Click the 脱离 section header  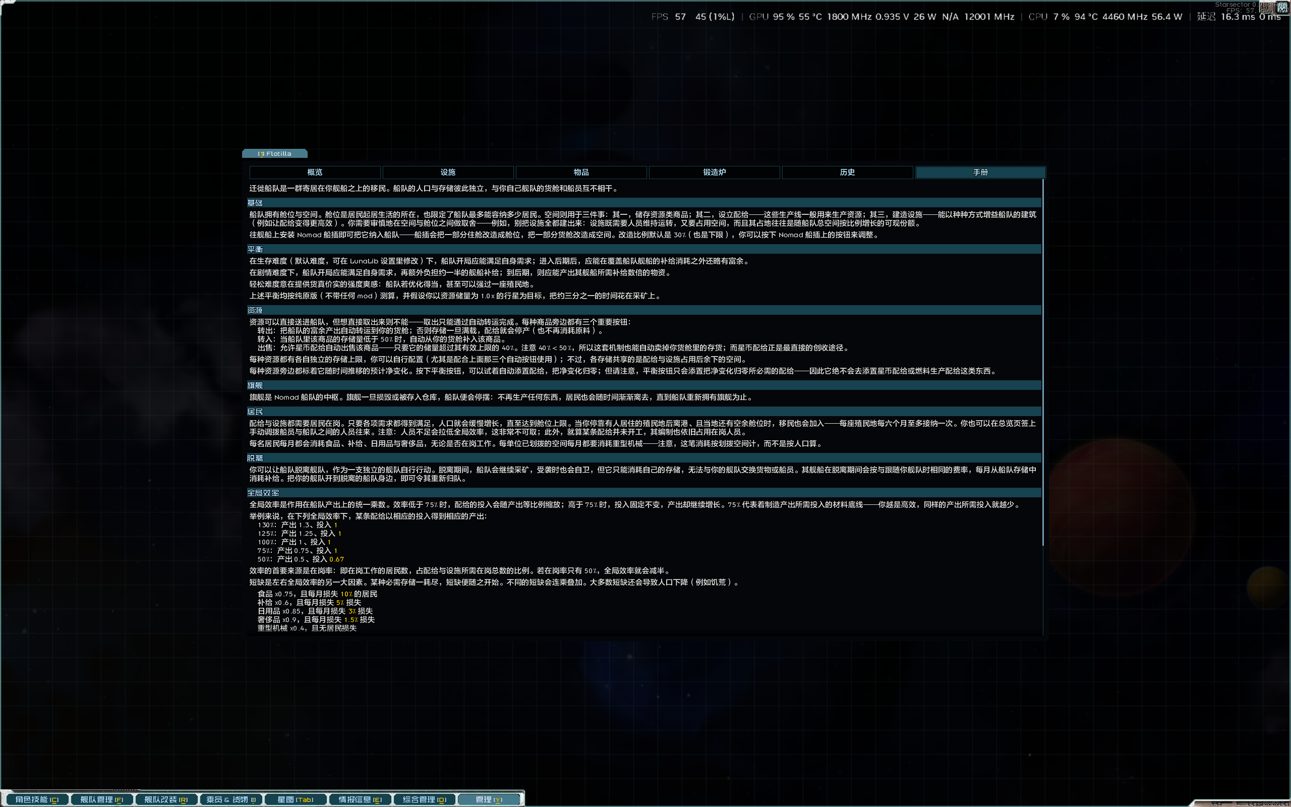pyautogui.click(x=644, y=458)
